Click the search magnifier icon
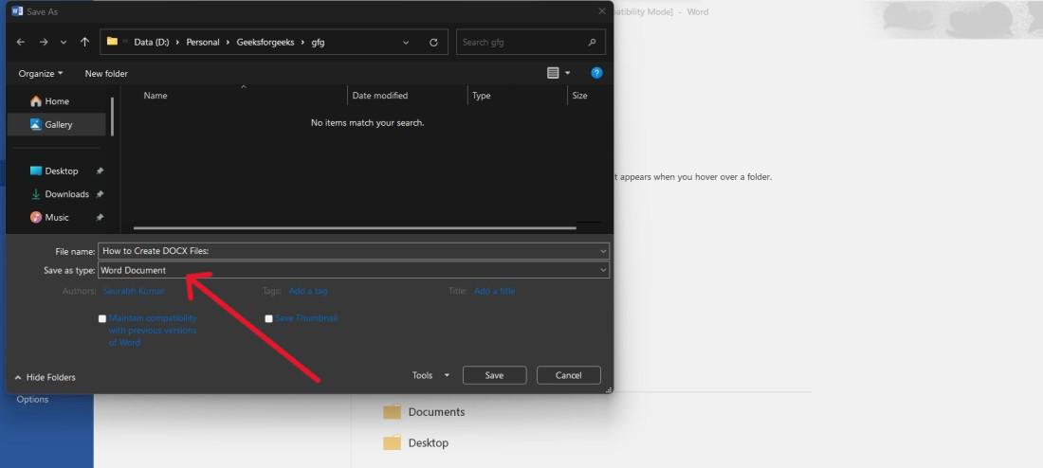This screenshot has width=1043, height=468. click(592, 42)
